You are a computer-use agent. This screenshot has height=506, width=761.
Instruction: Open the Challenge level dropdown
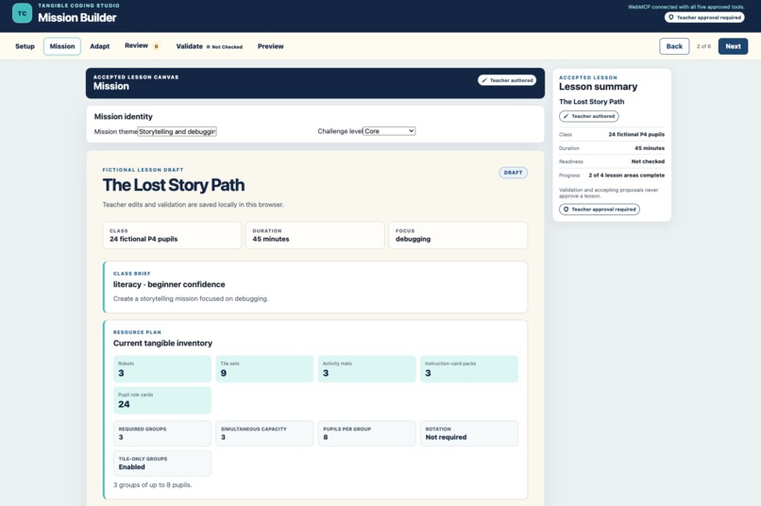coord(389,131)
